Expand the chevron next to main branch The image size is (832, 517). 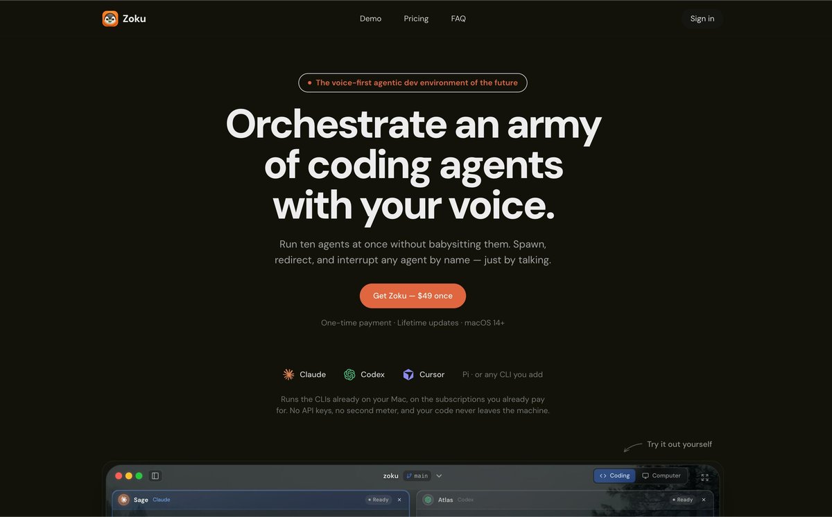439,476
